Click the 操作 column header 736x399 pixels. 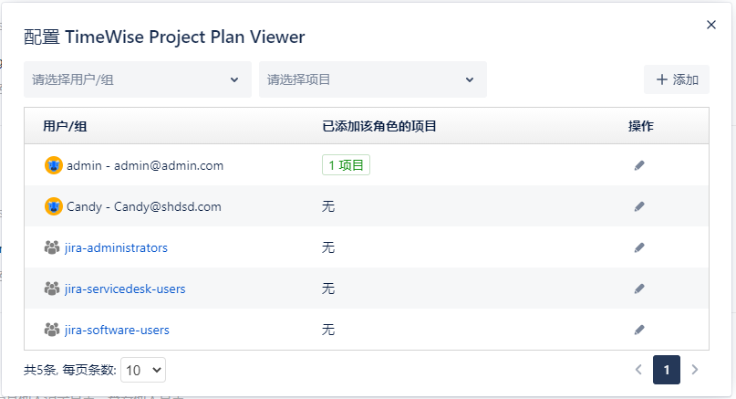641,126
